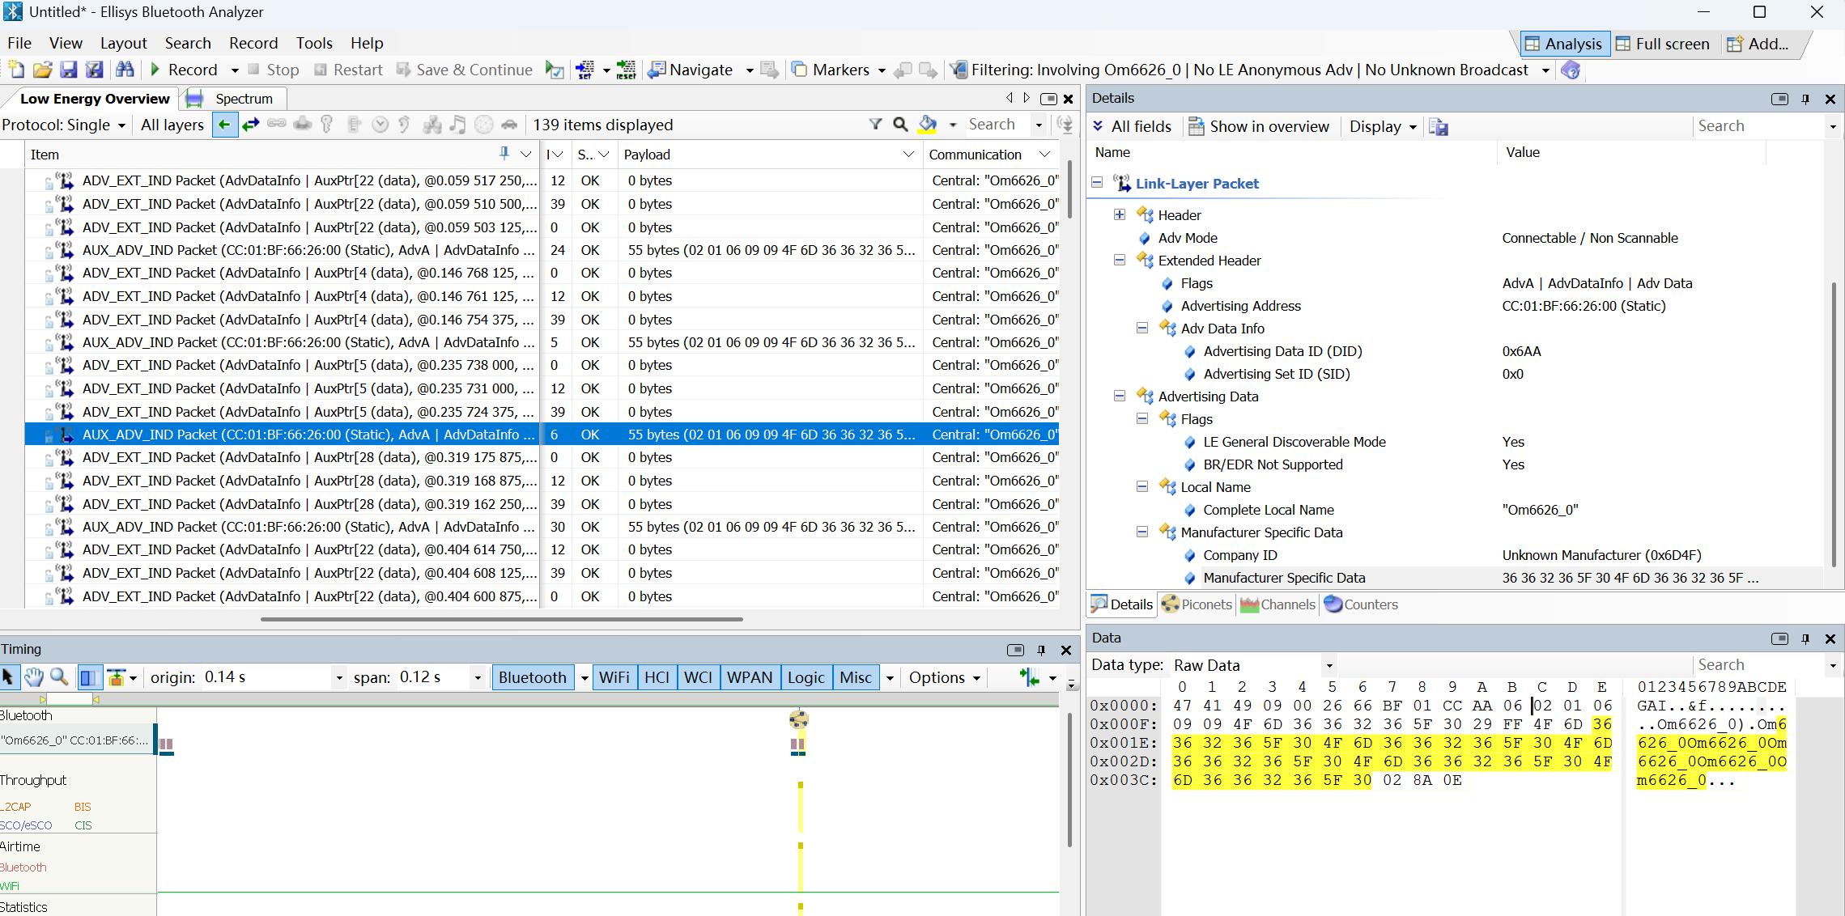Switch to the Analysis layout
The image size is (1845, 916).
point(1563,44)
